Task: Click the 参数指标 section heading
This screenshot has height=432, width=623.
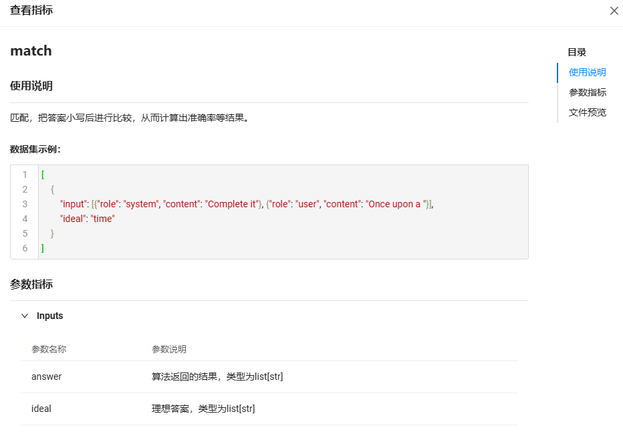Action: click(x=31, y=284)
